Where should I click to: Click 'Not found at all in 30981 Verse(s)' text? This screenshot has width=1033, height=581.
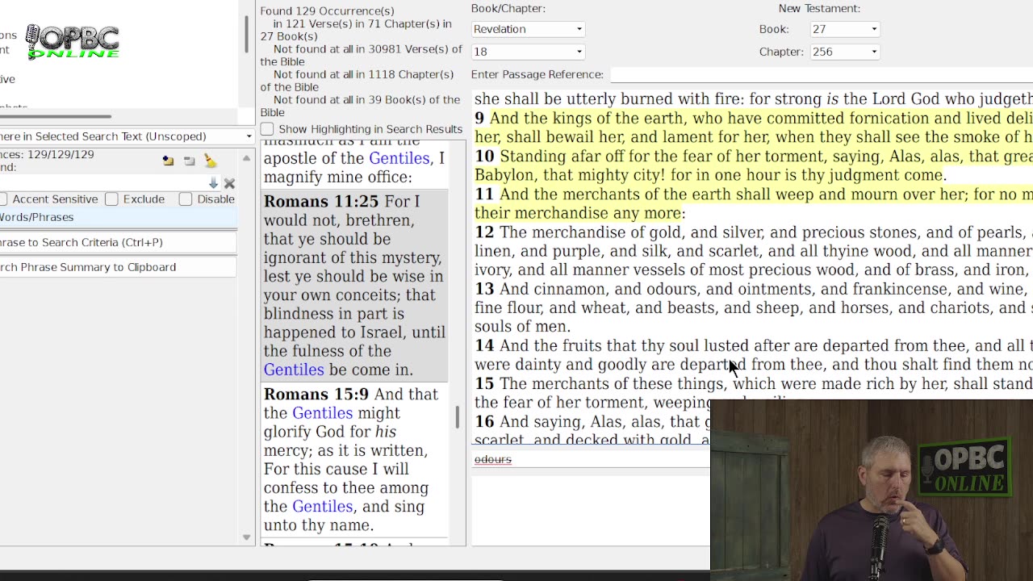362,55
